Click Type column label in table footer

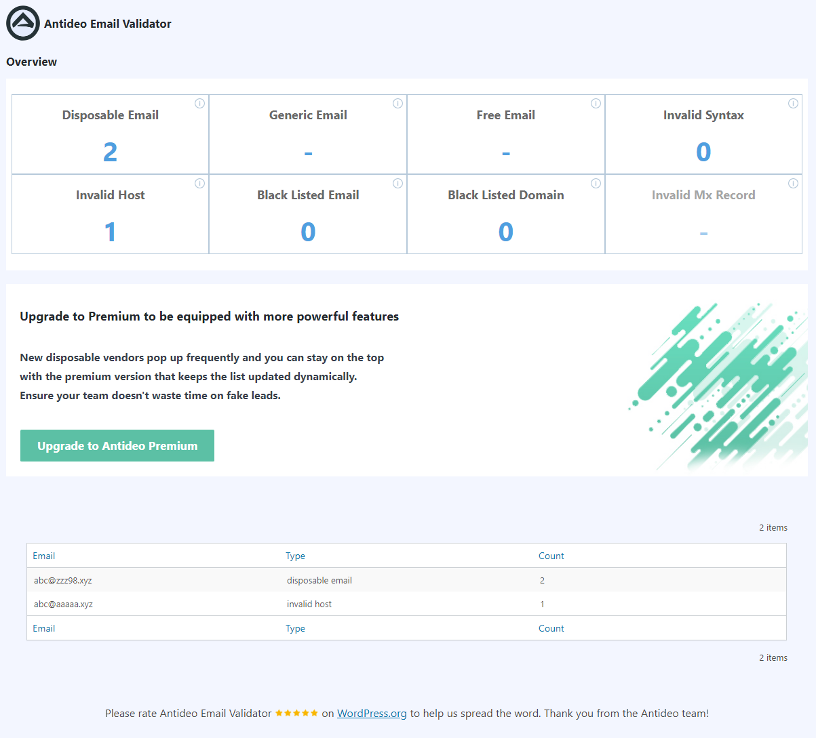[x=295, y=628]
